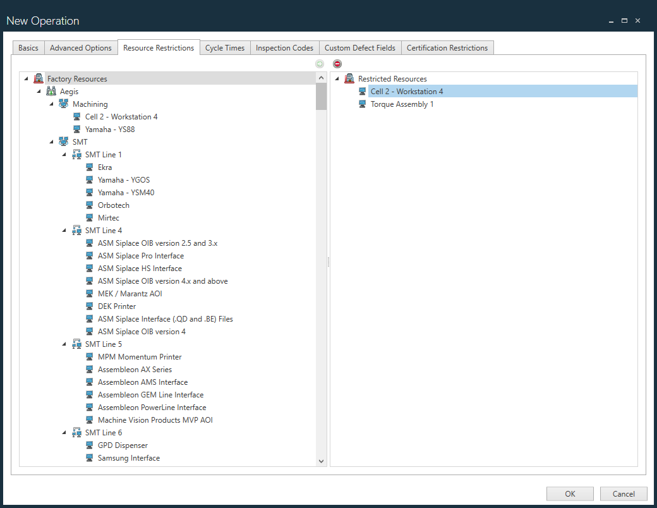Click the machine icon beside Ekra
This screenshot has width=657, height=508.
[x=89, y=167]
